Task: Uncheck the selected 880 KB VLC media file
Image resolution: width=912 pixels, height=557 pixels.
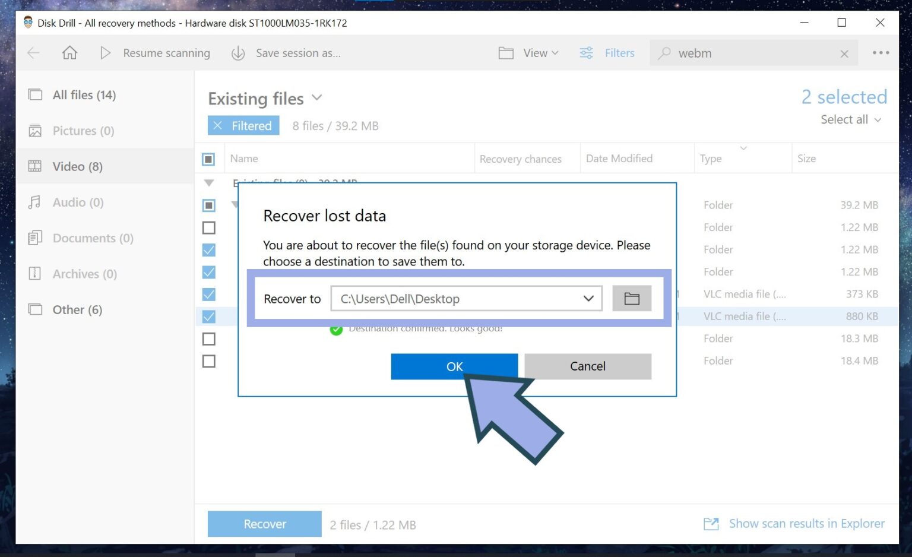Action: click(x=208, y=317)
